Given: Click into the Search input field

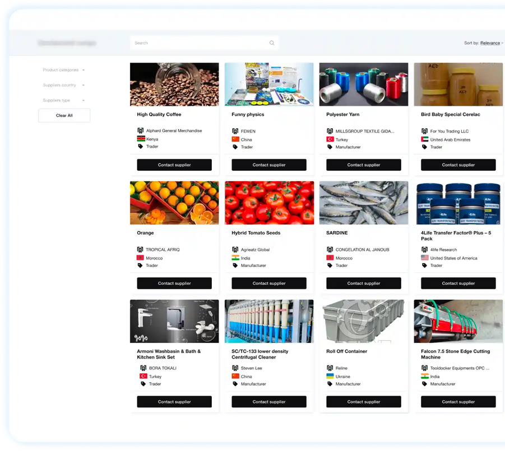Looking at the screenshot, I should tap(199, 43).
